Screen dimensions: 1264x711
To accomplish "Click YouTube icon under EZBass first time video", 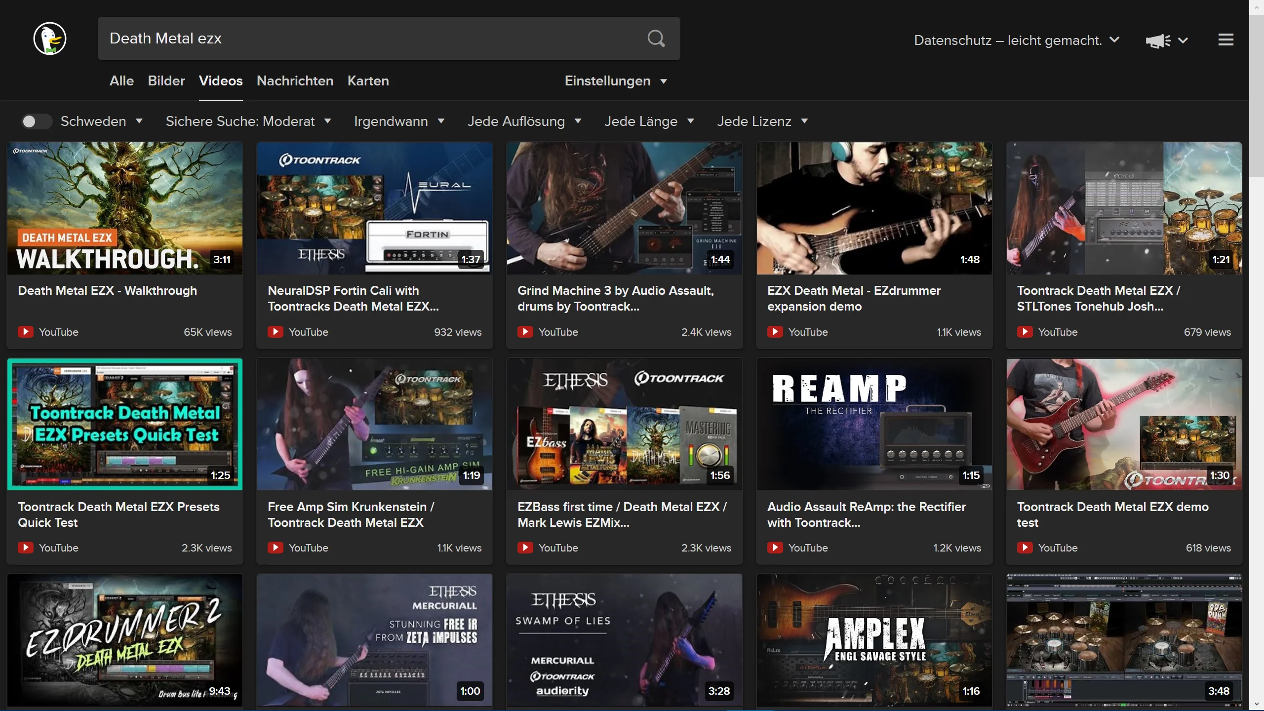I will coord(525,548).
